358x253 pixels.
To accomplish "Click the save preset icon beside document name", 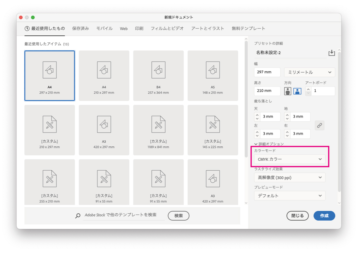I will (x=331, y=53).
